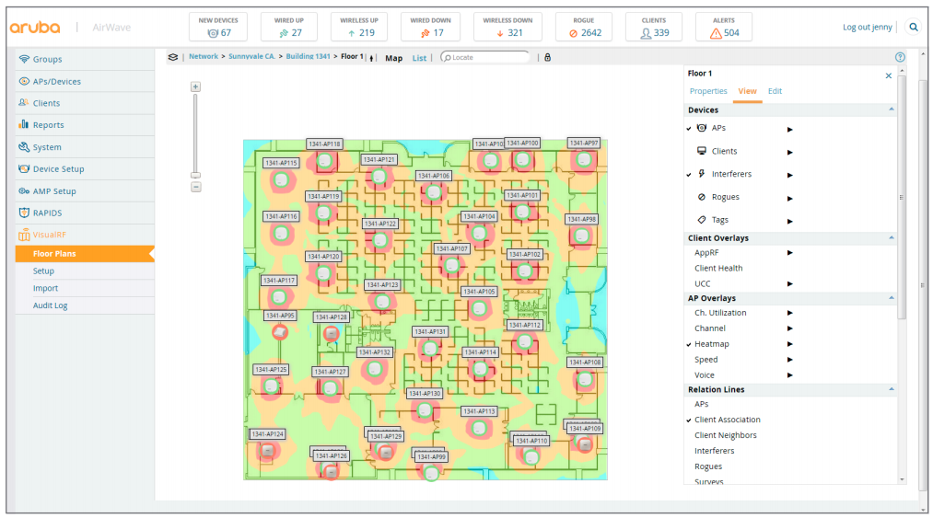This screenshot has width=933, height=518.
Task: Zoom out with the minus button
Action: 195,187
